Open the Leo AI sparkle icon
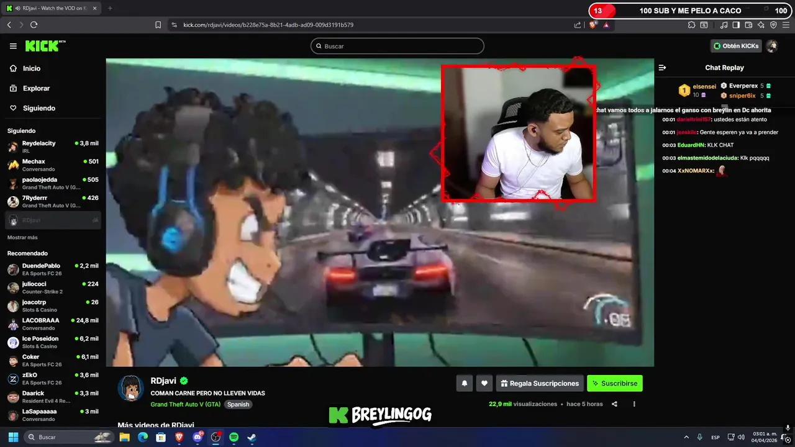 761,25
